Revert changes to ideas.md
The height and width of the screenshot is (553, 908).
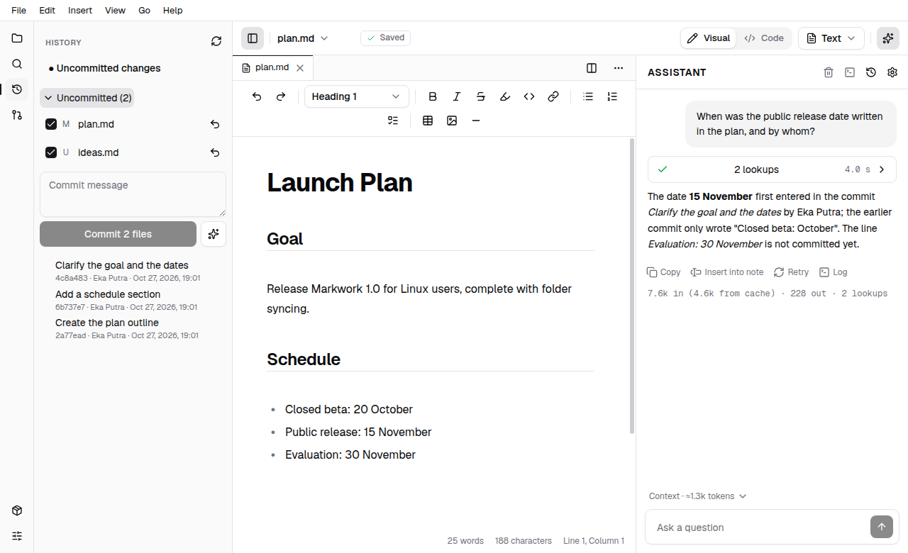coord(215,152)
